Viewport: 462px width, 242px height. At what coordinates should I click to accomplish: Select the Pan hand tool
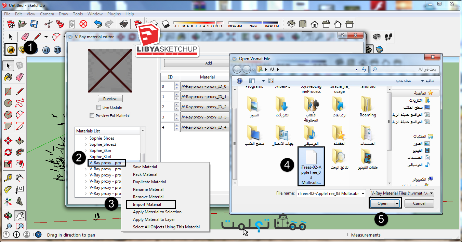[20, 215]
